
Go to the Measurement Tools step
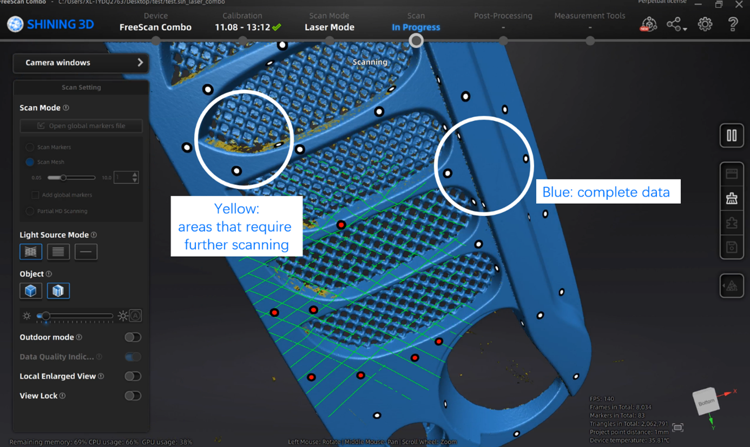tap(590, 22)
